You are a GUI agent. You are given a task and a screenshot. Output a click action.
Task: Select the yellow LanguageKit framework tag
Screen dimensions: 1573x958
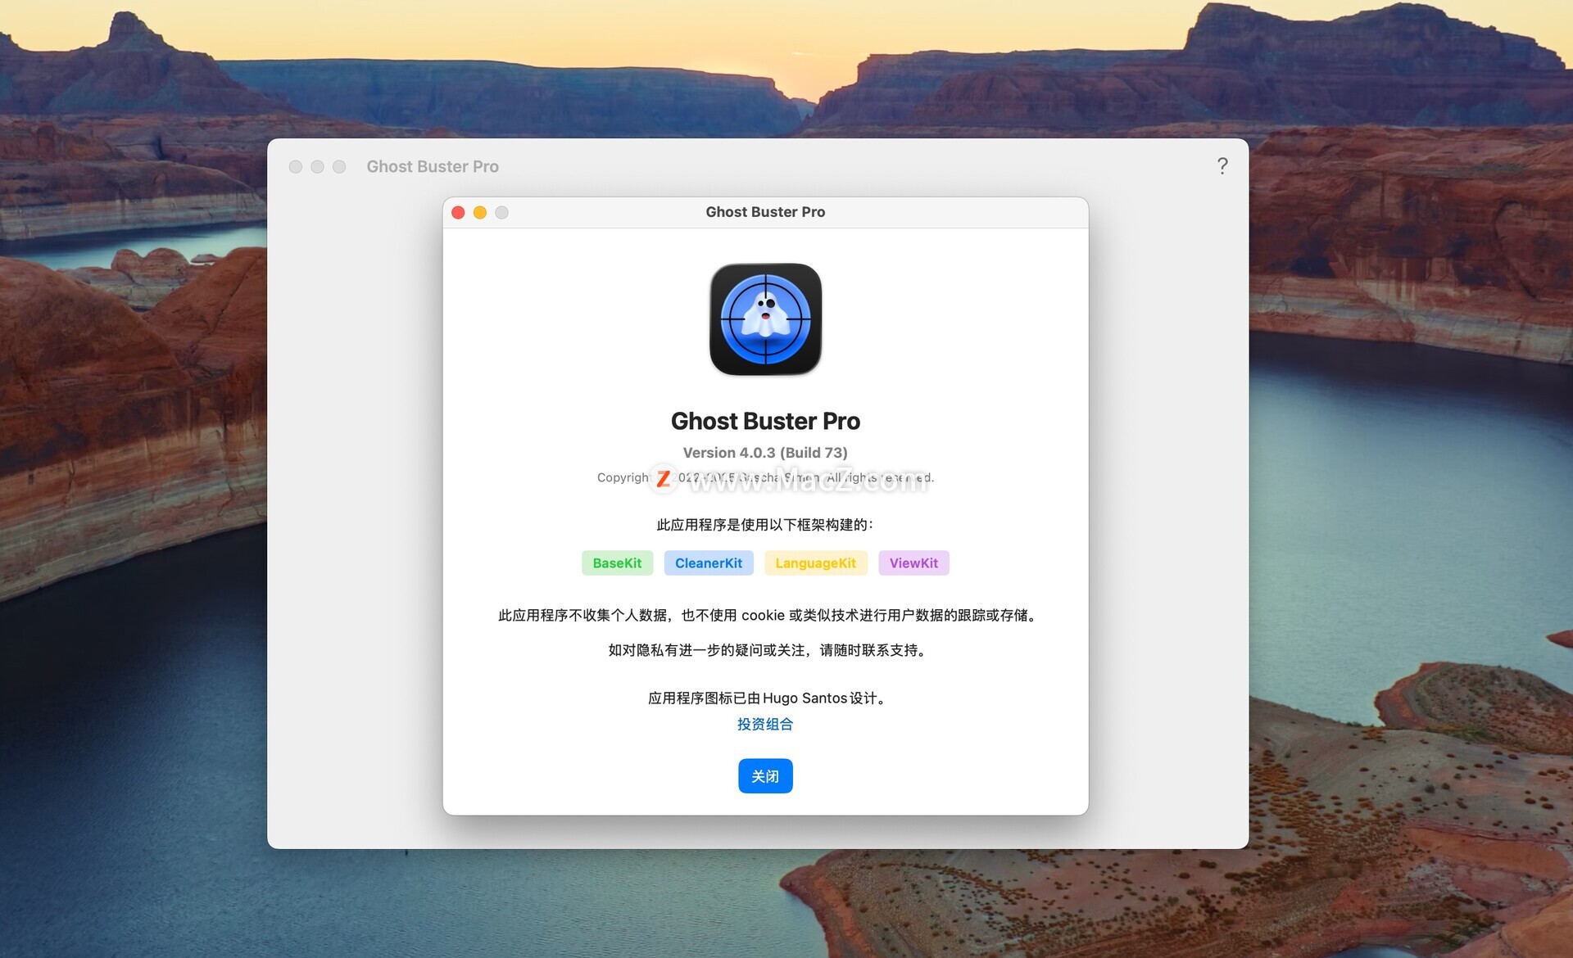pos(815,563)
